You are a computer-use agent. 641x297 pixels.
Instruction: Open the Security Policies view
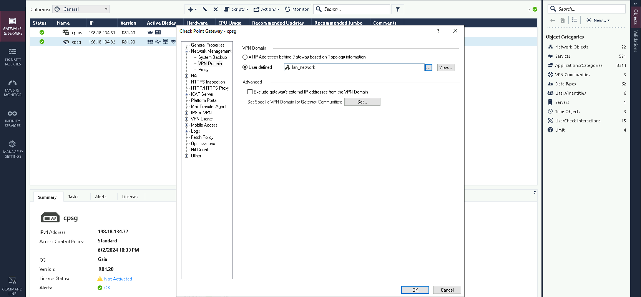click(13, 57)
